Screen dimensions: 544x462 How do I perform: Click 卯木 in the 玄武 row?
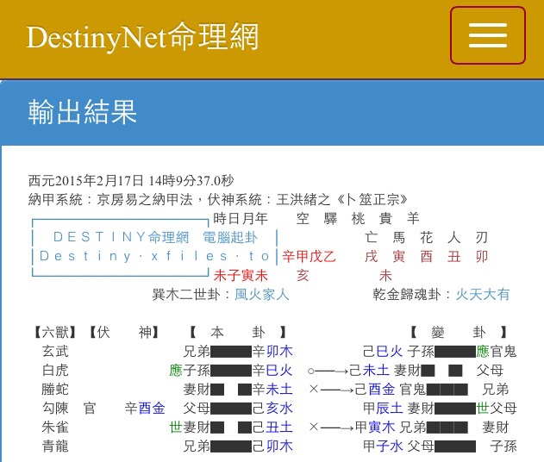coord(279,351)
